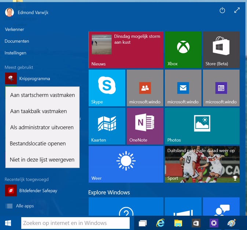Open the Weer weather tile
The image size is (247, 230).
click(126, 164)
